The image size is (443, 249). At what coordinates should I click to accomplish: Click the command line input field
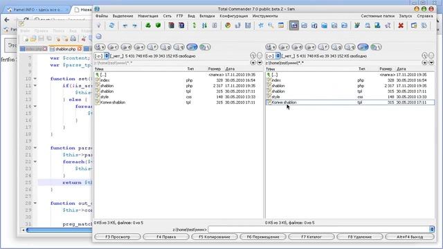(x=318, y=230)
